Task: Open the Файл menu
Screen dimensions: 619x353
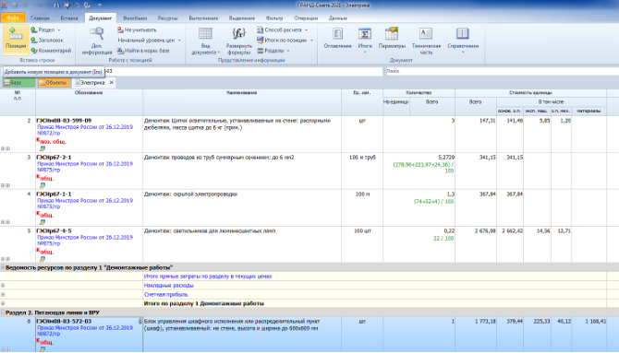Action: (13, 18)
